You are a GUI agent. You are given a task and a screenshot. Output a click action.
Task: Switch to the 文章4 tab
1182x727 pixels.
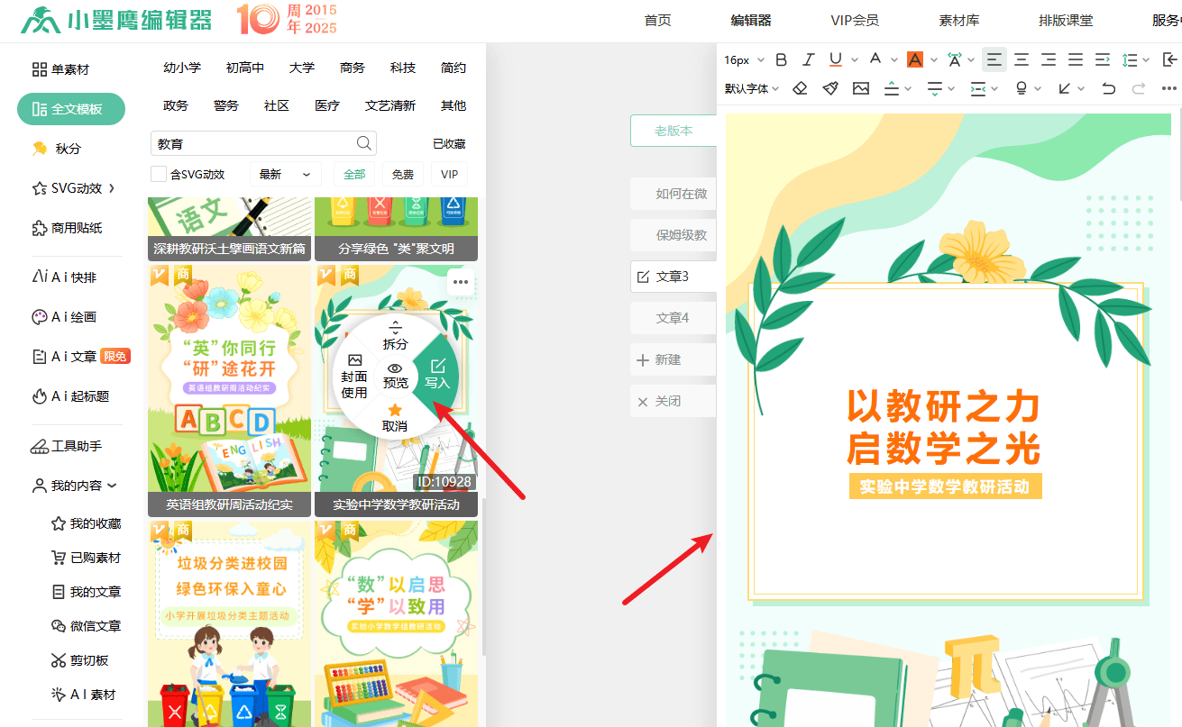click(x=675, y=317)
